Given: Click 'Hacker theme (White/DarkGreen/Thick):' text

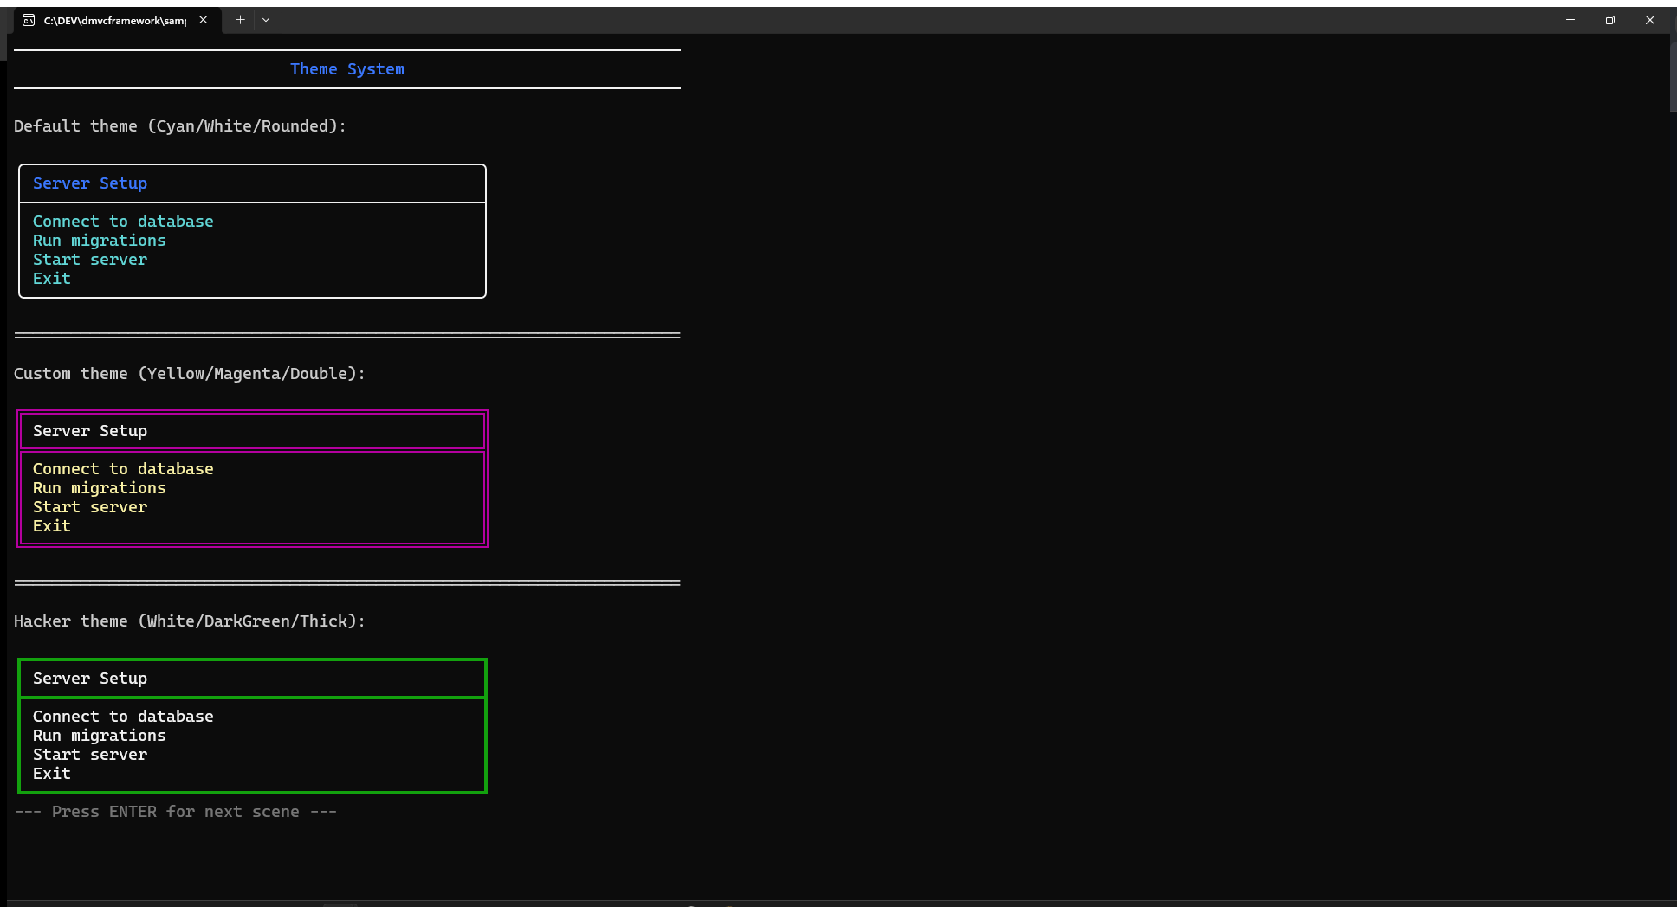Looking at the screenshot, I should (x=190, y=621).
